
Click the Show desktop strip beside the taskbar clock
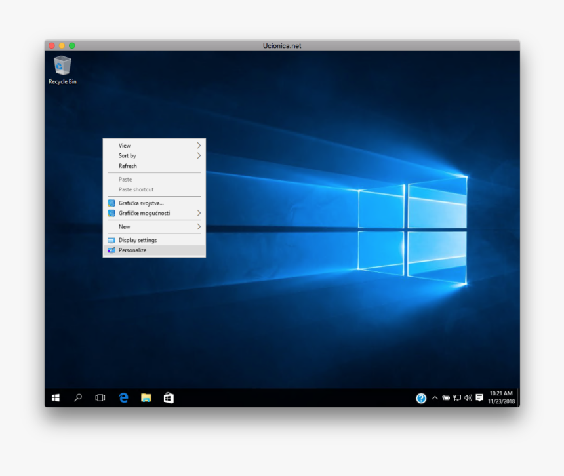click(518, 397)
